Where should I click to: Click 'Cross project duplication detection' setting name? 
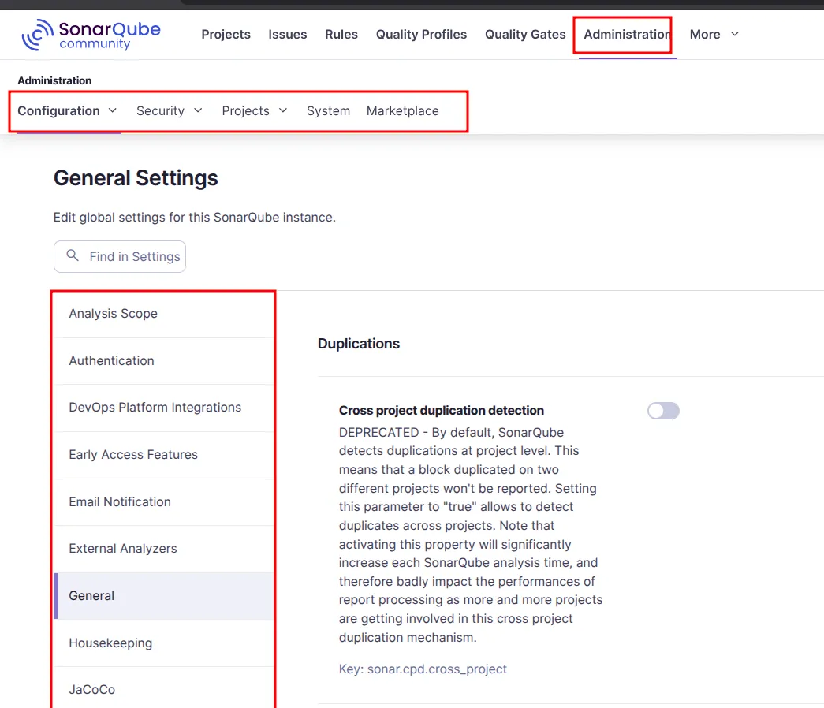point(442,411)
